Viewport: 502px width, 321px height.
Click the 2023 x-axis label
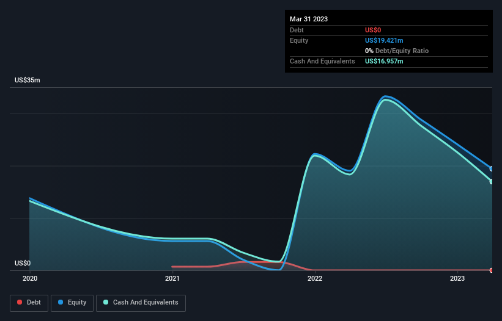tap(457, 278)
